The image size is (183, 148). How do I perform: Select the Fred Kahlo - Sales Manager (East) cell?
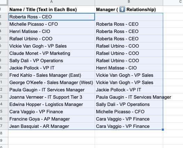tap(51, 75)
